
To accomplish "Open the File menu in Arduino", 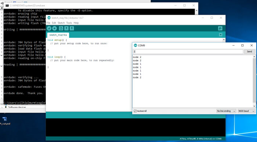I will pos(48,23).
